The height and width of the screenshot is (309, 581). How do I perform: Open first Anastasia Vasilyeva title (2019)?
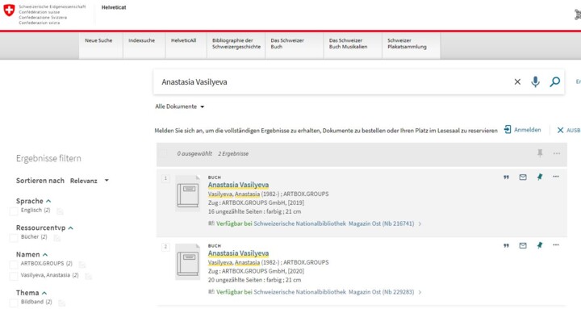238,185
